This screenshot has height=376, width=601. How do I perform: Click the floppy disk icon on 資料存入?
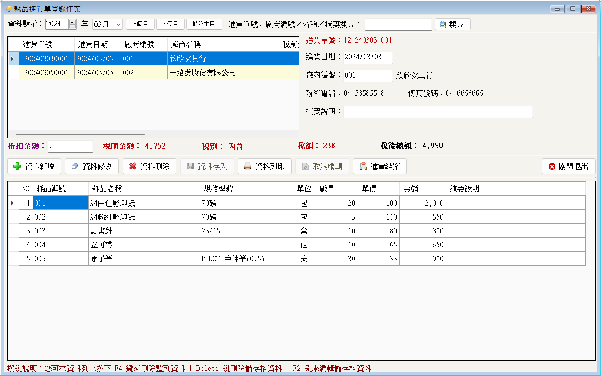pos(190,166)
